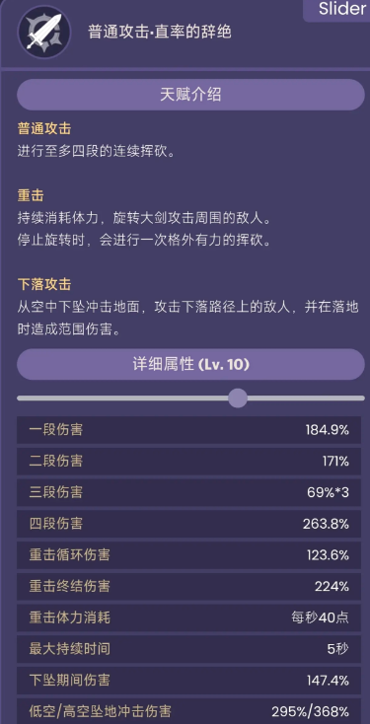This screenshot has height=724, width=370.
Task: Select the 重击循环伤害 row
Action: 188,555
